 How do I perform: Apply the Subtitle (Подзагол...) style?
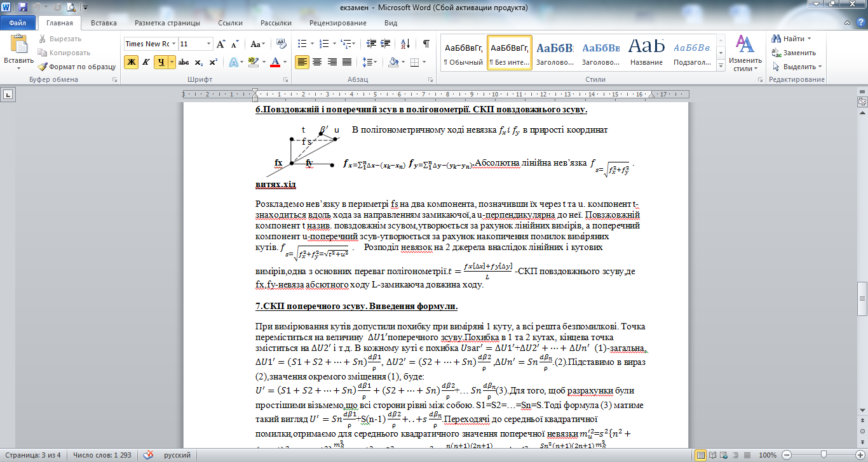pos(692,53)
